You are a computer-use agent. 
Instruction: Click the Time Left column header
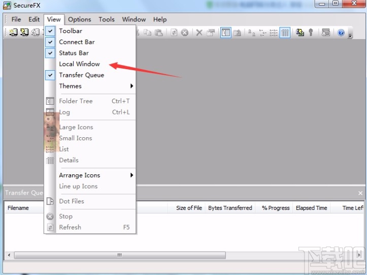coord(347,208)
